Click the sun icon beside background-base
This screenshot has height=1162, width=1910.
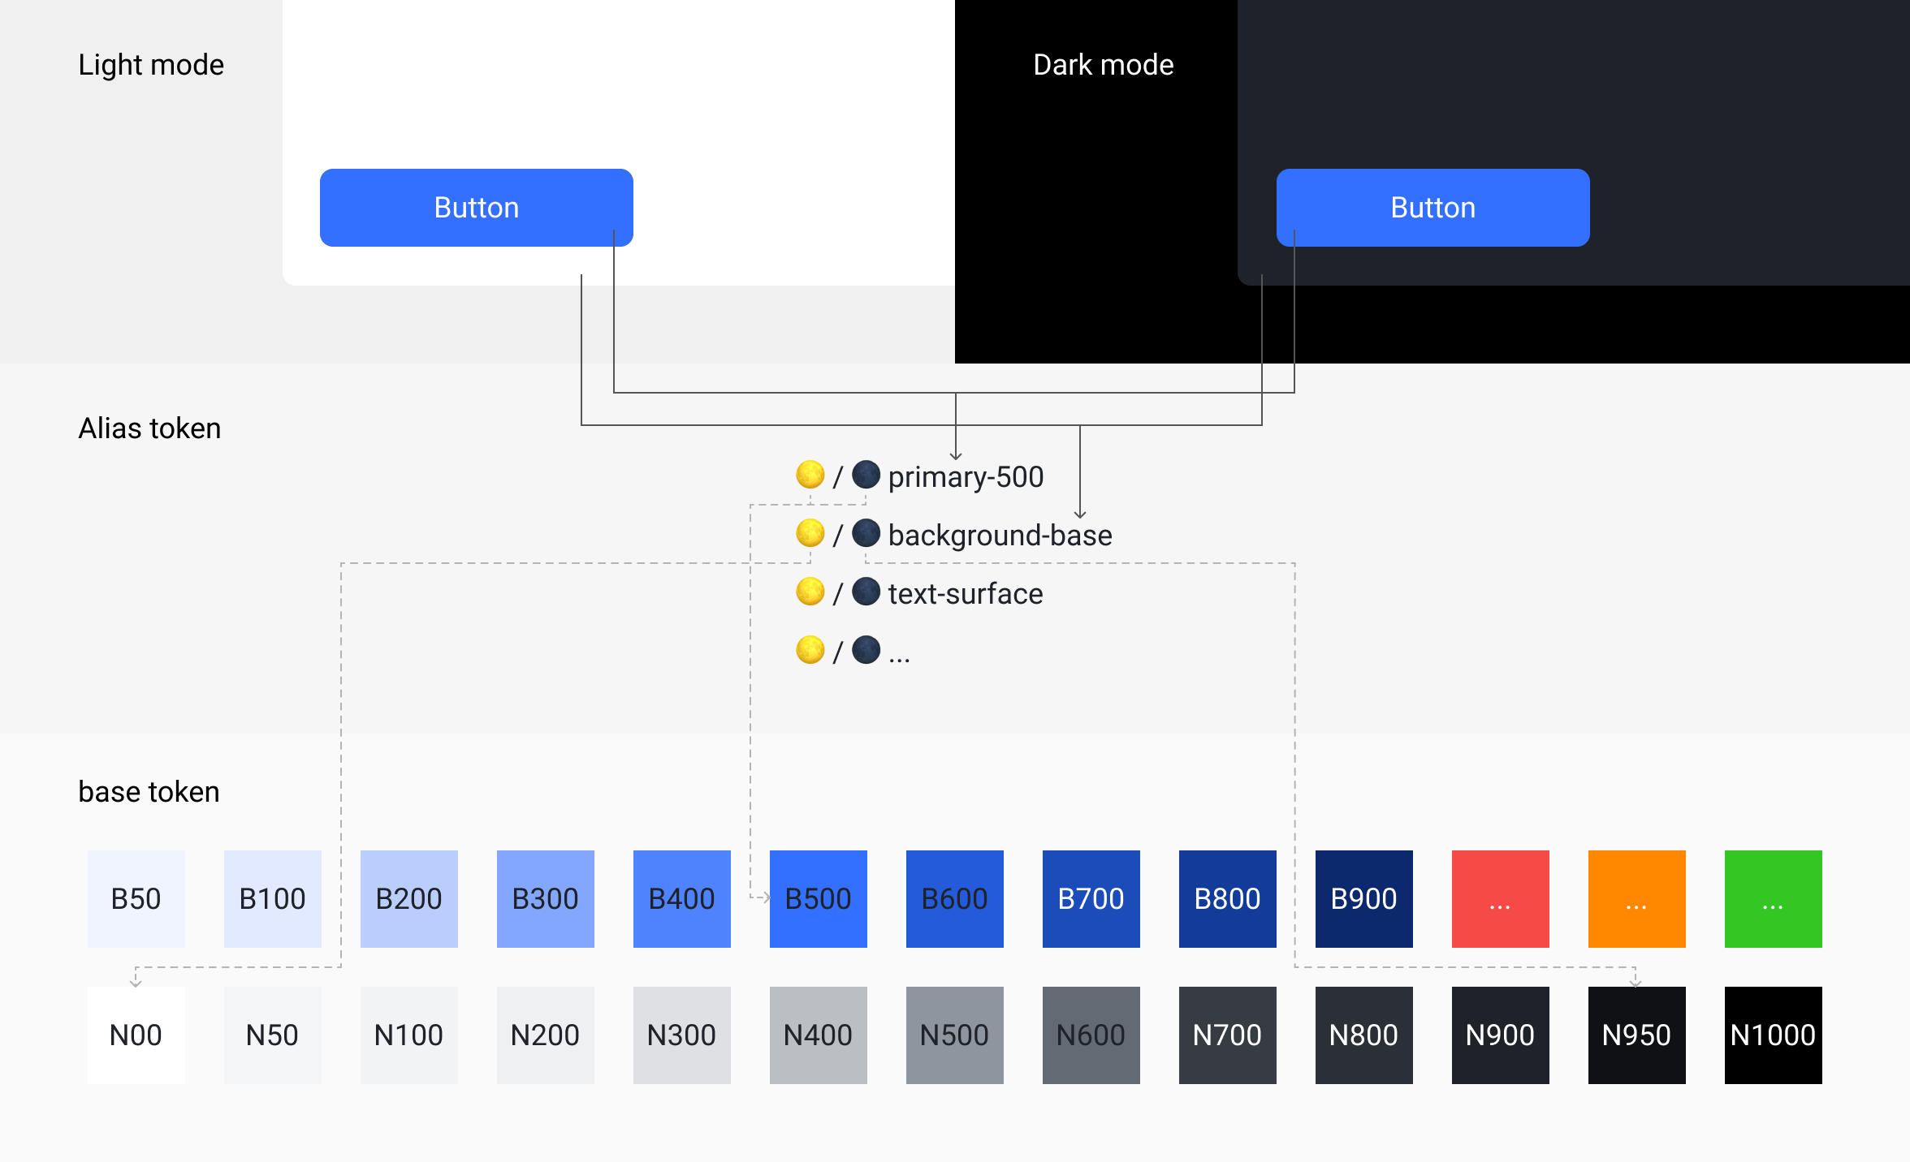pos(810,534)
